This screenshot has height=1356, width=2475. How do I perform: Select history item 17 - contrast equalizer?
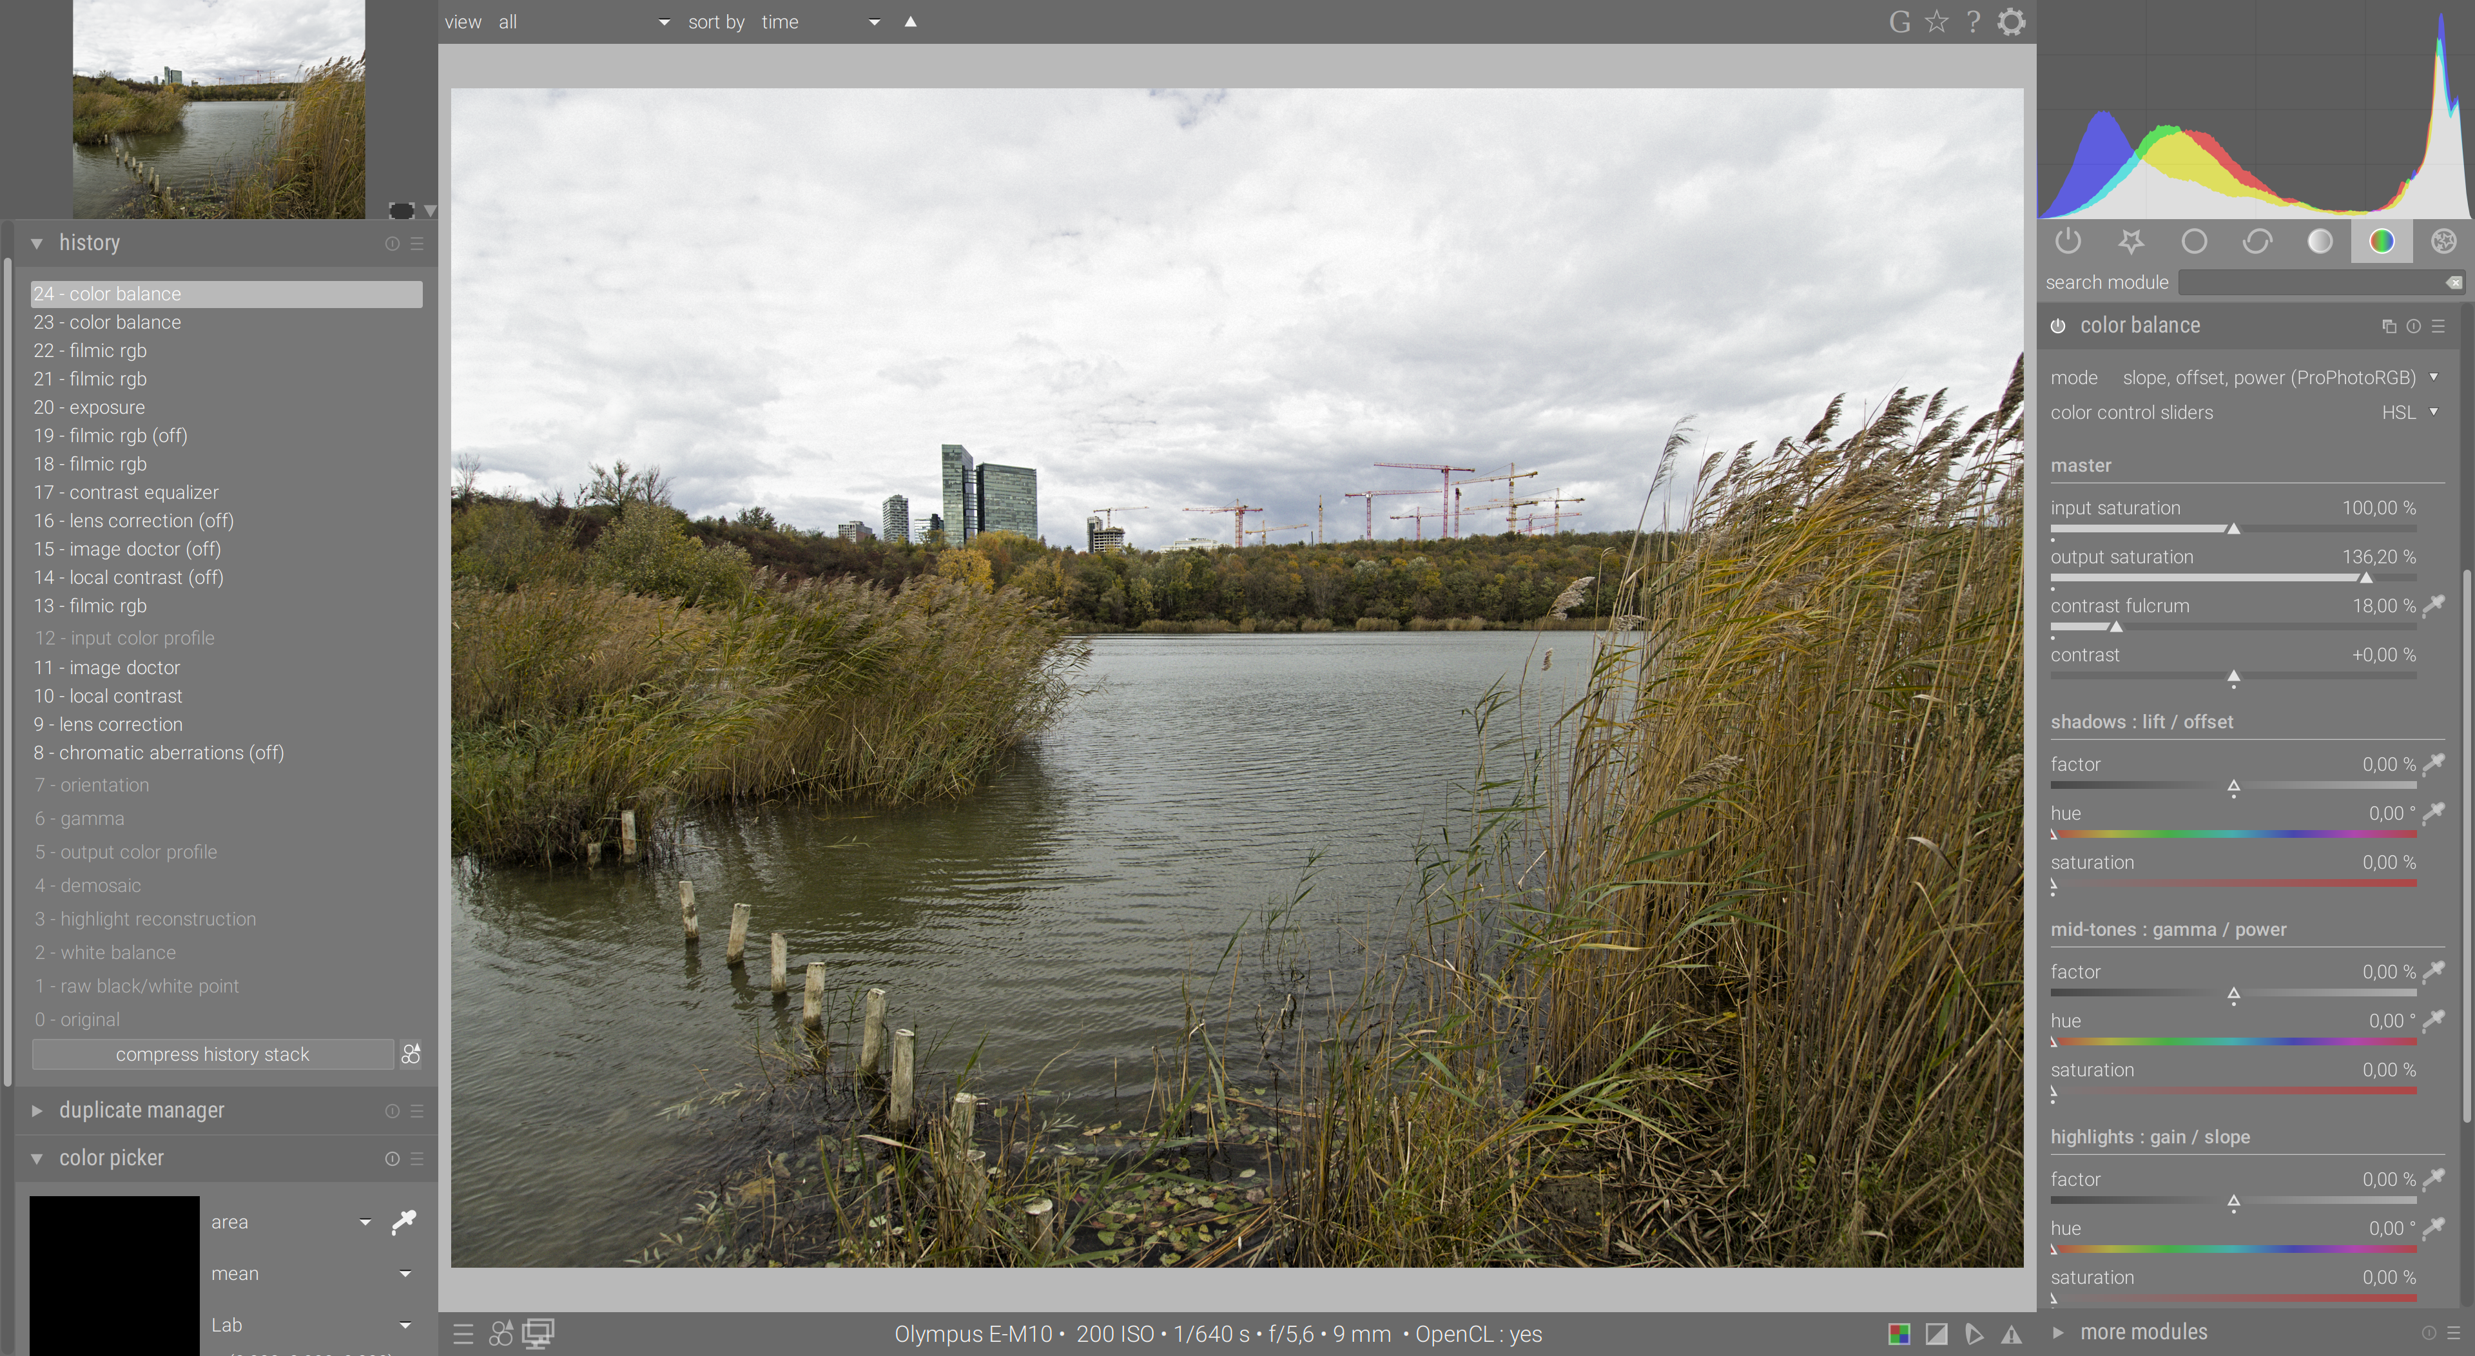[x=227, y=492]
